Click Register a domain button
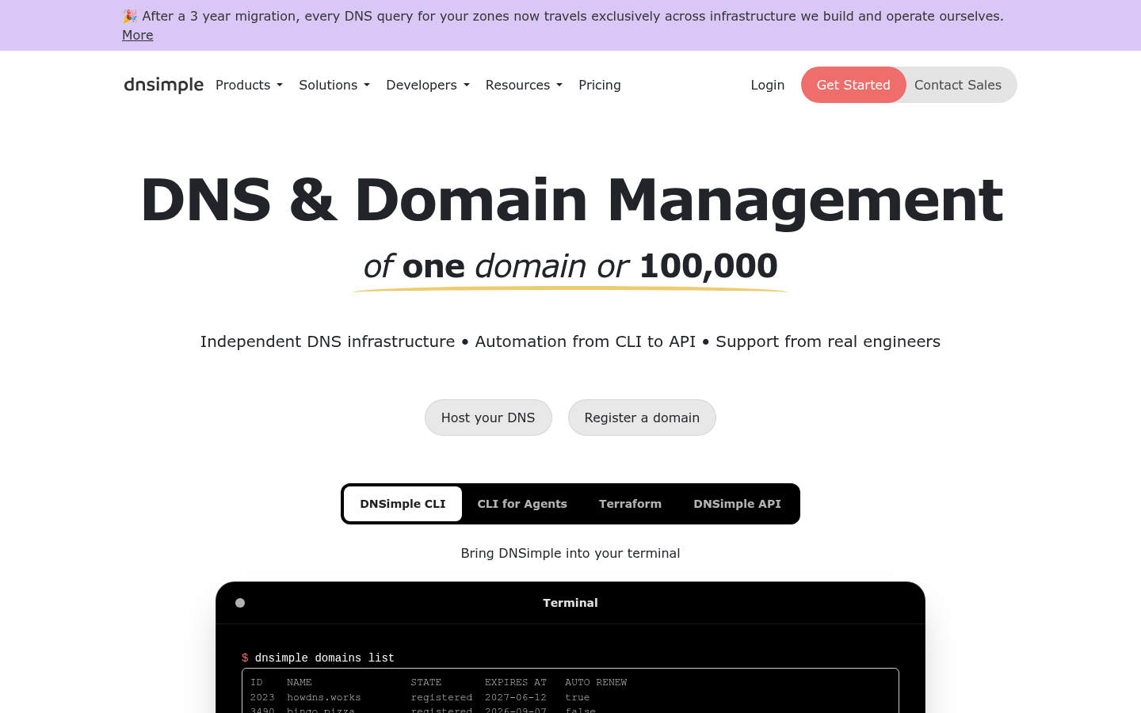Viewport: 1141px width, 713px height. coord(642,418)
